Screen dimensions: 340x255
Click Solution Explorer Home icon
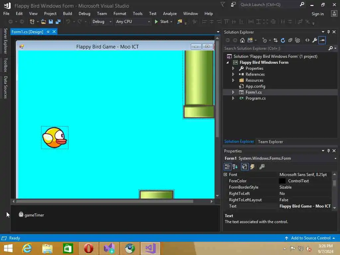click(x=242, y=40)
